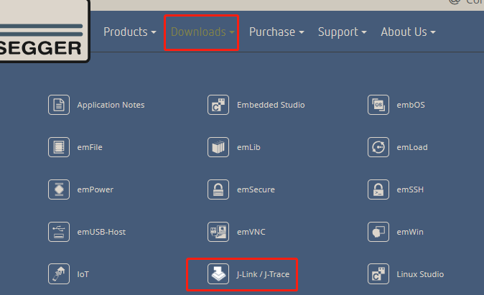Click the emLoad icon
Screen dimensions: 484x295
click(378, 147)
